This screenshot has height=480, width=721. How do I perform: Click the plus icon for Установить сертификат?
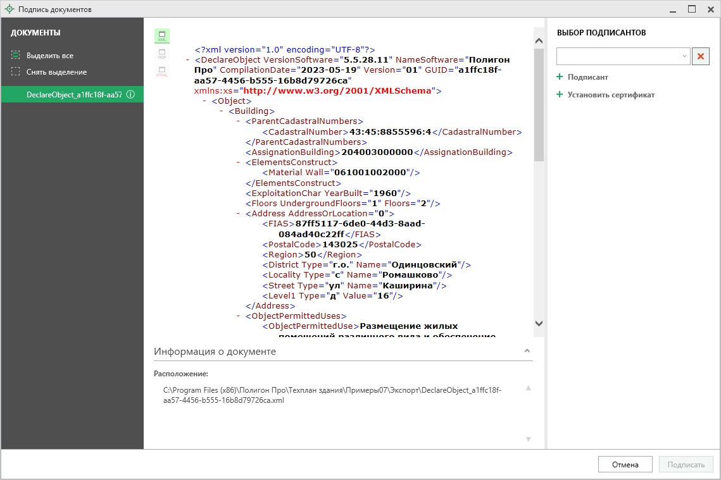coord(560,95)
